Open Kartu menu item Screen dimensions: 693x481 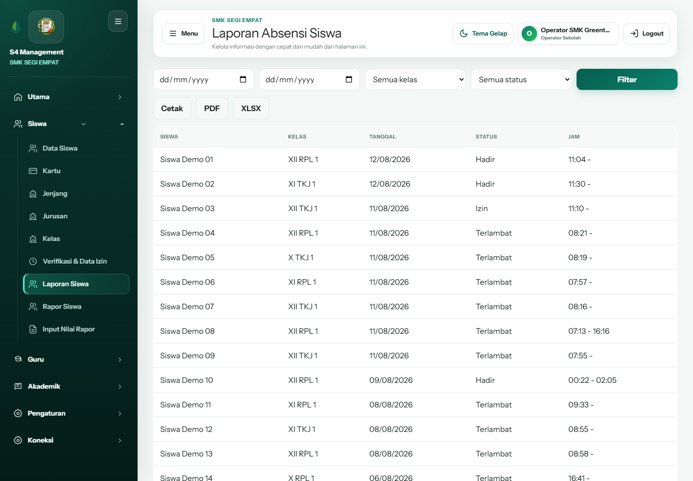point(76,171)
